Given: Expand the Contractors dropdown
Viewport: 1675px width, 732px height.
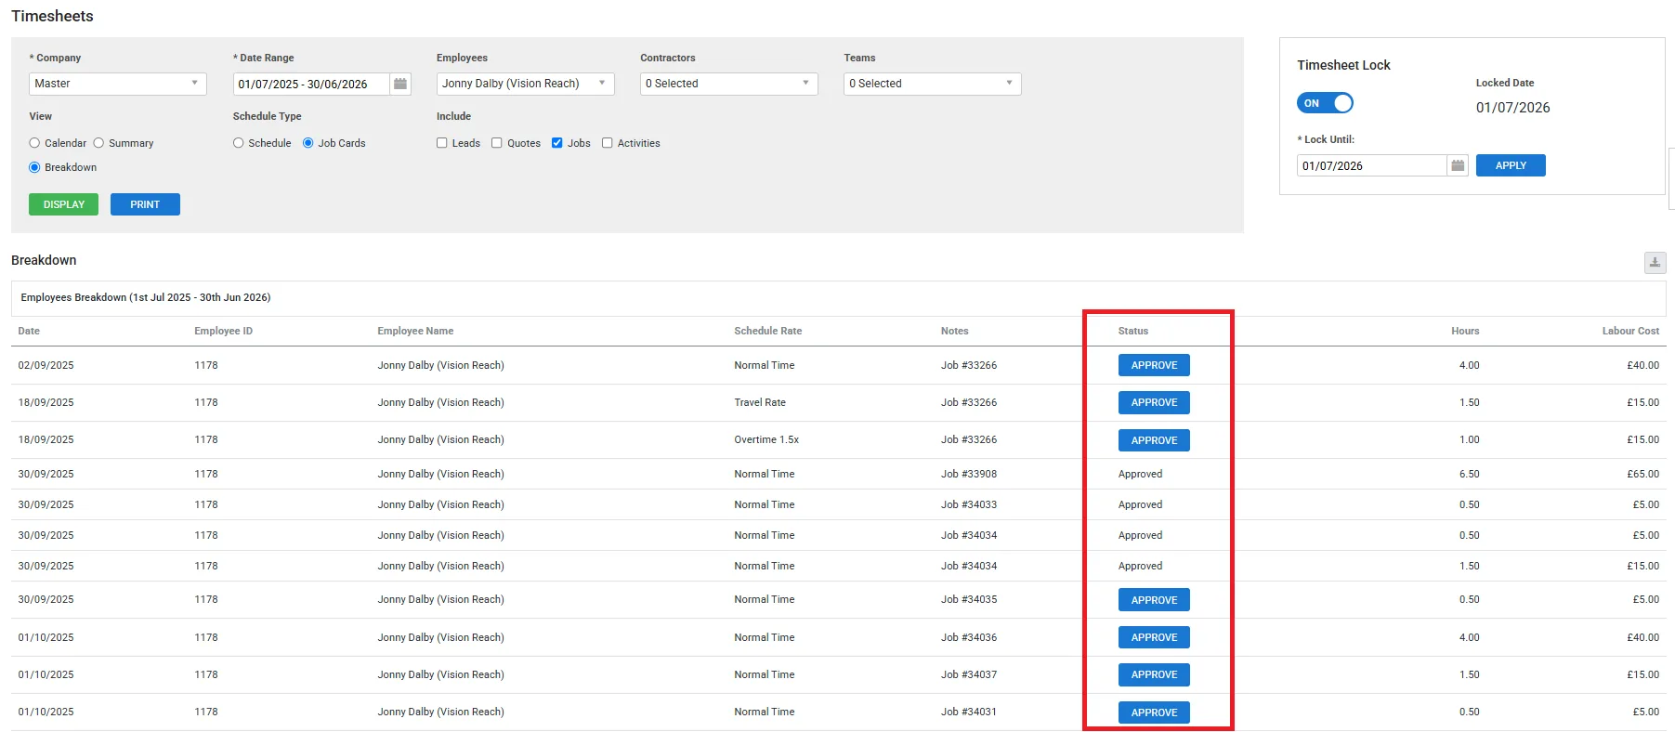Looking at the screenshot, I should tap(729, 84).
